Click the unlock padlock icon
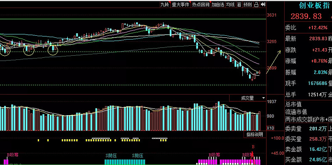Screen dimensions: 332x165 [256, 5]
